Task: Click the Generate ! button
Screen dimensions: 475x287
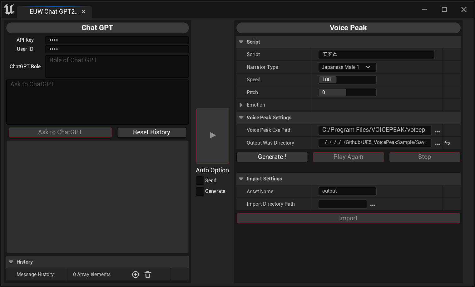Action: click(272, 157)
